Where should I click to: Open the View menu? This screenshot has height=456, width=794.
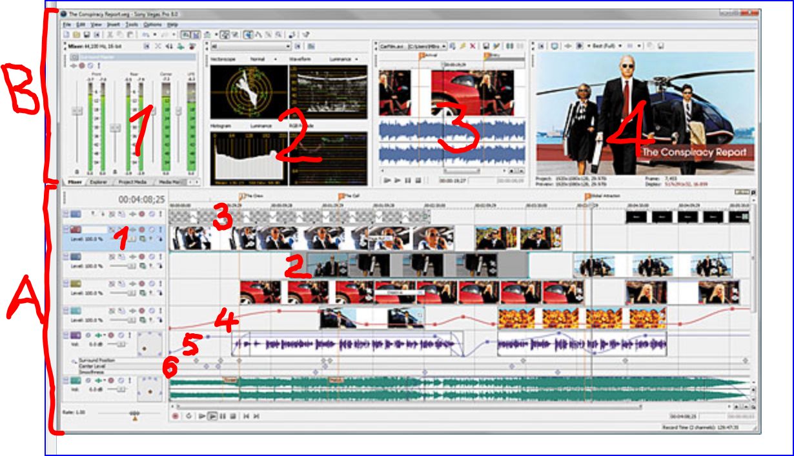click(x=96, y=25)
